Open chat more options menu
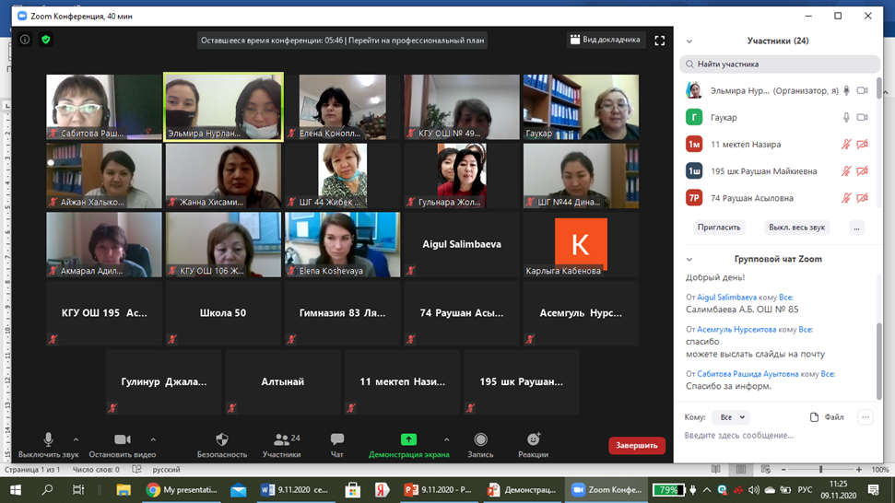Image resolution: width=895 pixels, height=503 pixels. pos(866,417)
